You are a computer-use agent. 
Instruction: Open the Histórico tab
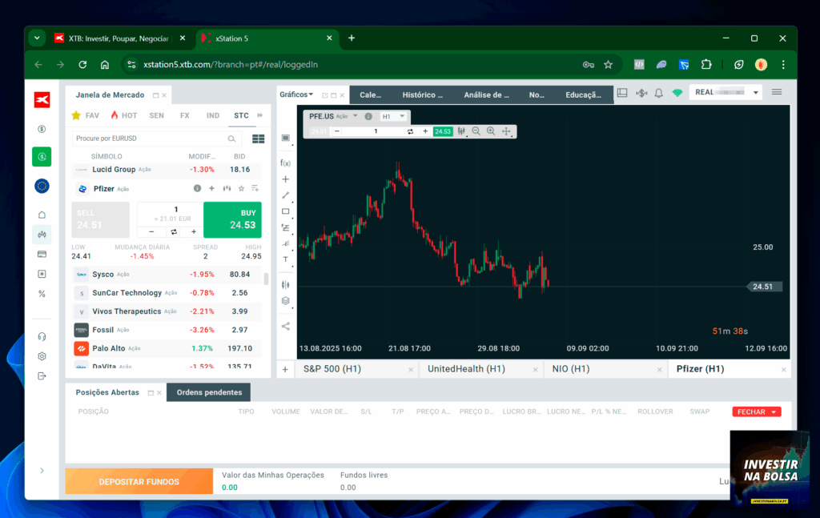[x=423, y=94]
